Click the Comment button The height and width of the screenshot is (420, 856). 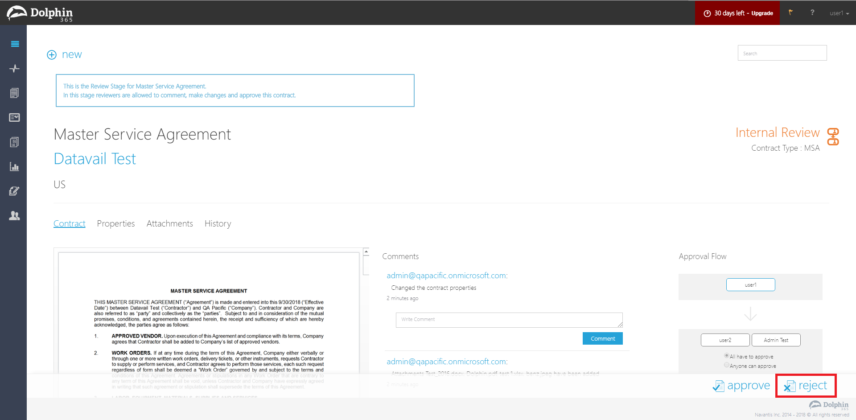pos(603,338)
